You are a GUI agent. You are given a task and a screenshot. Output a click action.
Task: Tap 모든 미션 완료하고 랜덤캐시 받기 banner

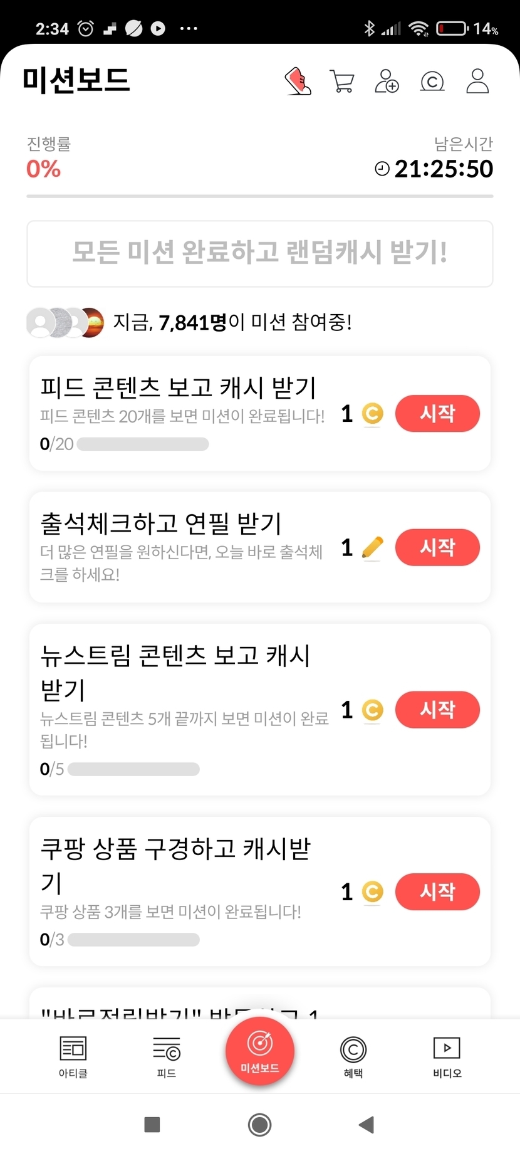(260, 253)
